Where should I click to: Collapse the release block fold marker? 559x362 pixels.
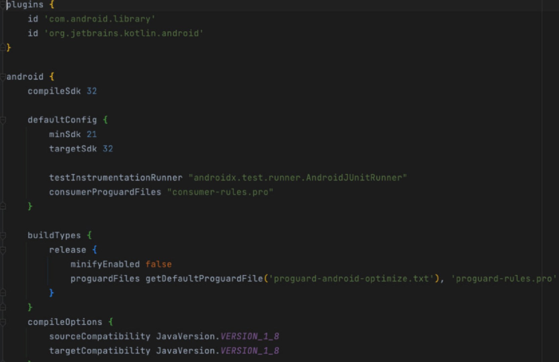[x=3, y=249]
